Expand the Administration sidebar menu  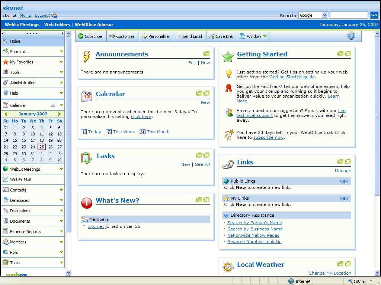point(61,83)
